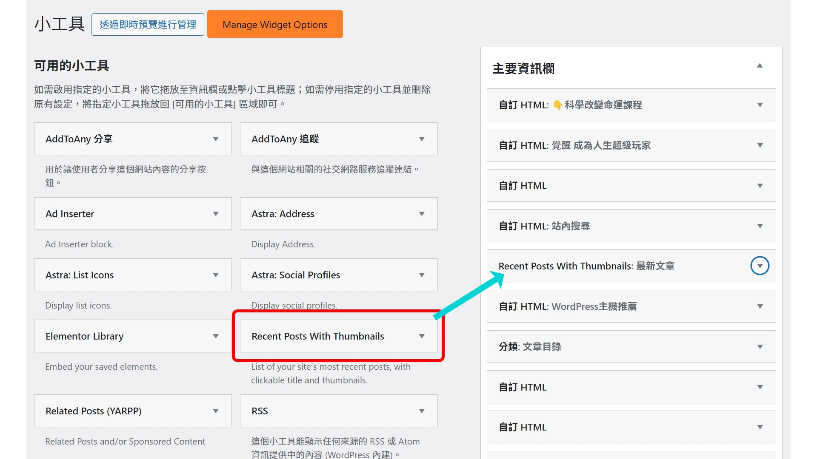Select the RSS widget title
This screenshot has width=817, height=459.
coord(260,411)
